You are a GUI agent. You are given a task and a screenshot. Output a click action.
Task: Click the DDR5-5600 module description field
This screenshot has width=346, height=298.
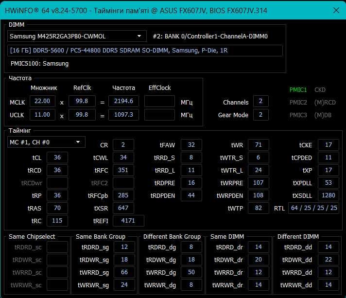(x=145, y=51)
